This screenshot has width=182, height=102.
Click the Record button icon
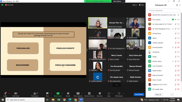click(x=68, y=93)
